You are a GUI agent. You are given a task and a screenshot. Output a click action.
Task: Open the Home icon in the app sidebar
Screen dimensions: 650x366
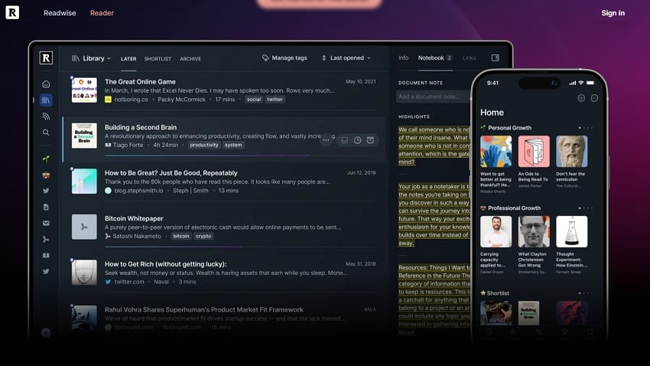[46, 84]
